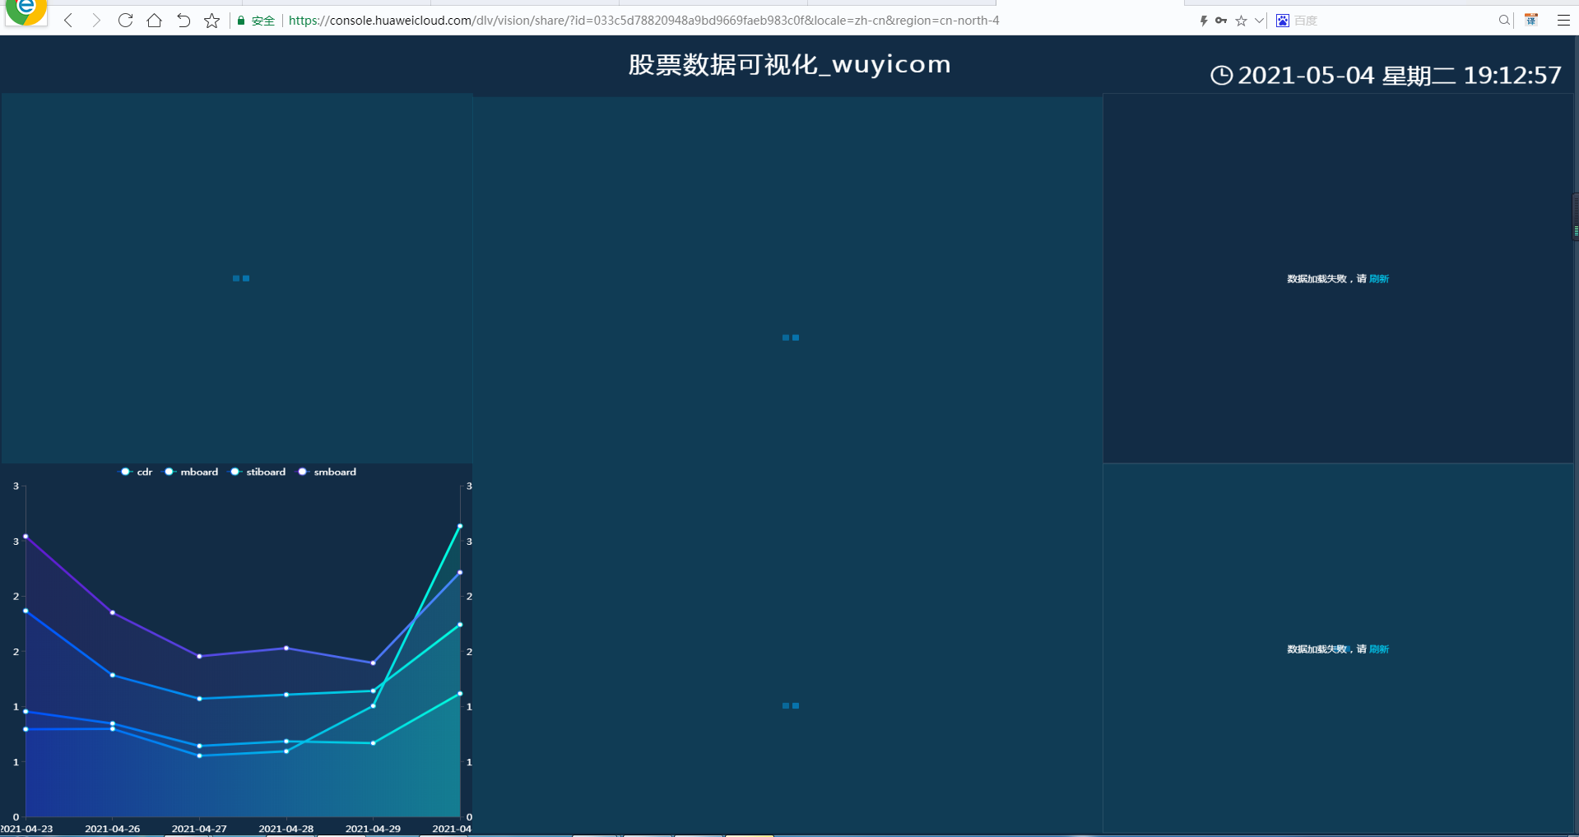Image resolution: width=1579 pixels, height=837 pixels.
Task: Go back to the previous page
Action: pyautogui.click(x=68, y=21)
